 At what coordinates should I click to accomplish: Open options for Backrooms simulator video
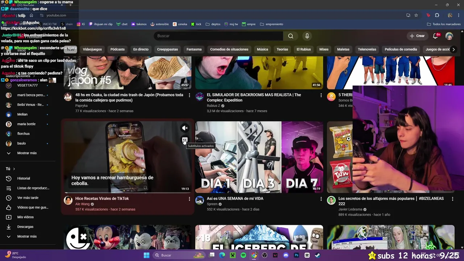321,95
